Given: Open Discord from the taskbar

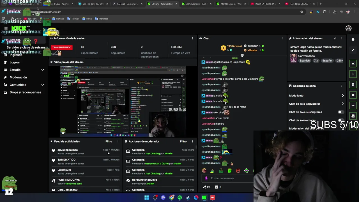Looking at the screenshot, I should click(x=163, y=198).
